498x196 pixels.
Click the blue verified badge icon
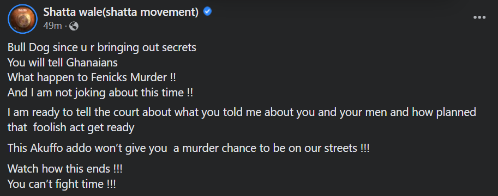pos(207,12)
